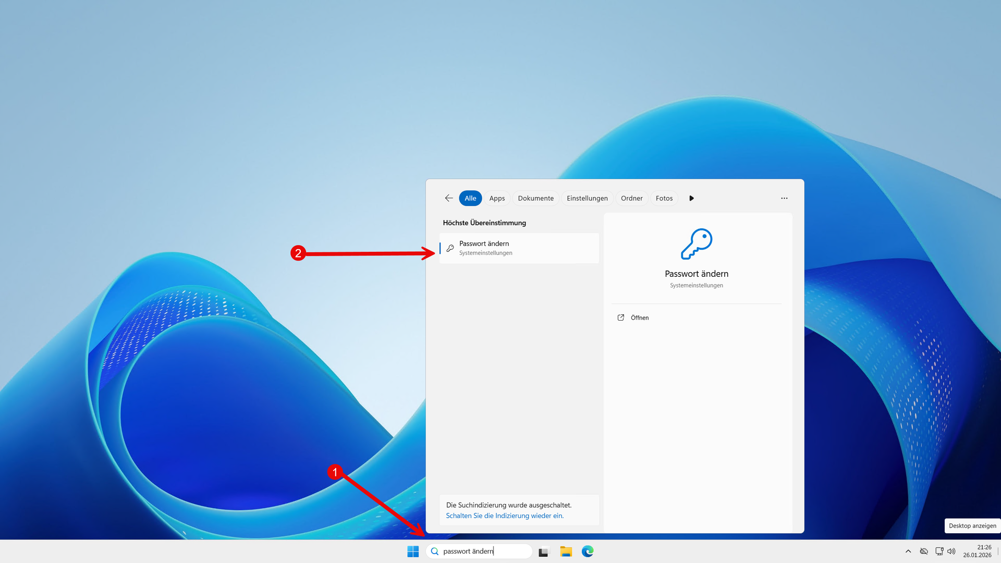Click the large key icon in preview
Screen dimensions: 1001x563
pos(697,244)
